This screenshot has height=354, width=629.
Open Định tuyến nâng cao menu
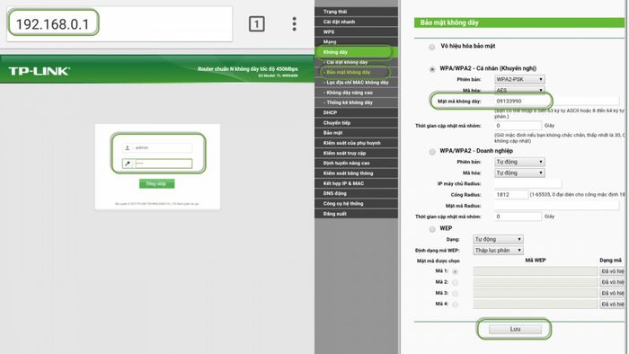[x=356, y=164]
